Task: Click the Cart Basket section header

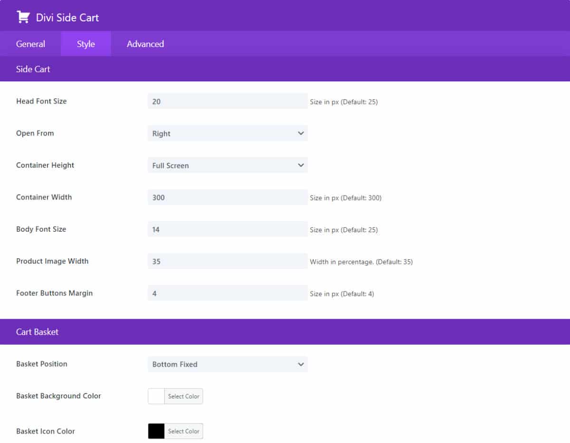Action: (37, 332)
